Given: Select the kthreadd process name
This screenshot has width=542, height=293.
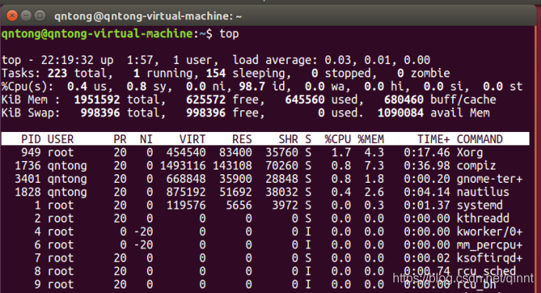Looking at the screenshot, I should pos(483,218).
